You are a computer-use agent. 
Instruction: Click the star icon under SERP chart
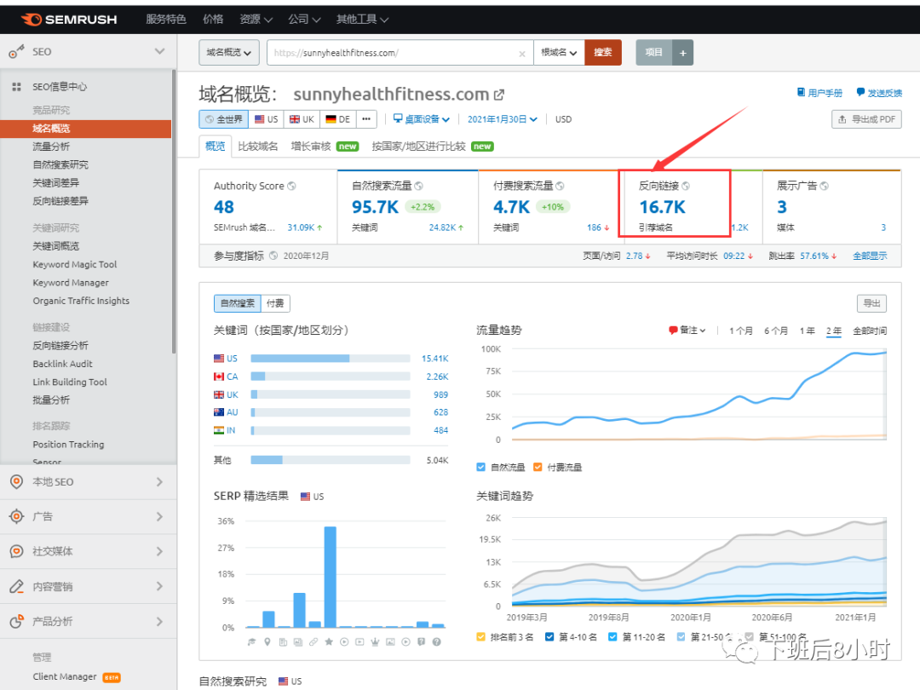point(329,641)
